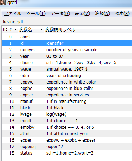Select the lwage variable row
The image size is (132, 161).
[67, 114]
